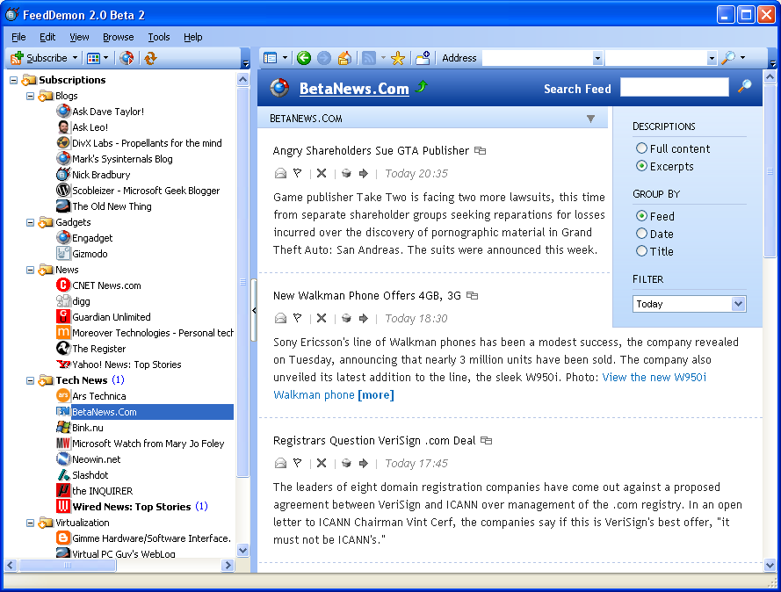The height and width of the screenshot is (592, 781).
Task: Open the Edit menu
Action: (47, 37)
